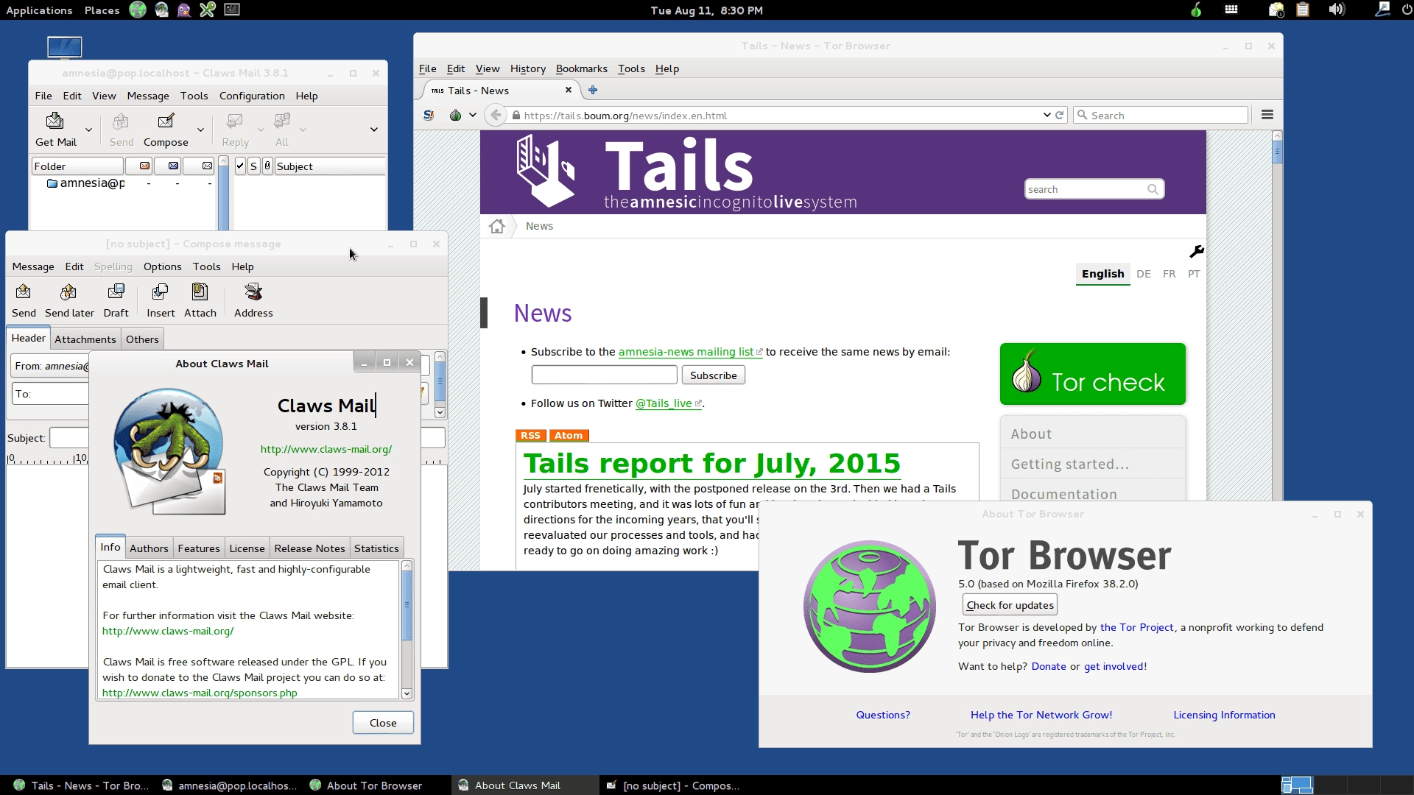Open URL bar history dropdown
The width and height of the screenshot is (1414, 795).
pos(1047,115)
